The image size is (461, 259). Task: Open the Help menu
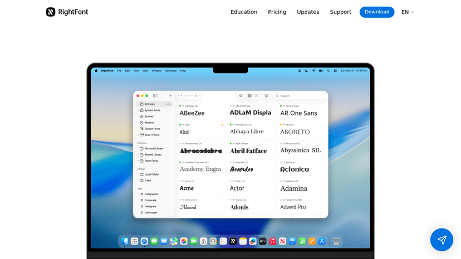(183, 71)
